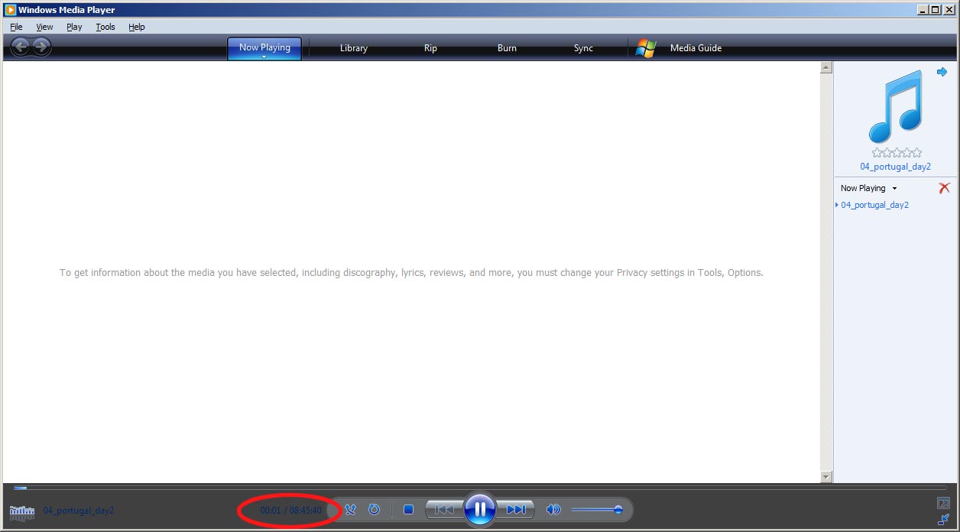
Task: Skip to the next track
Action: pyautogui.click(x=516, y=509)
